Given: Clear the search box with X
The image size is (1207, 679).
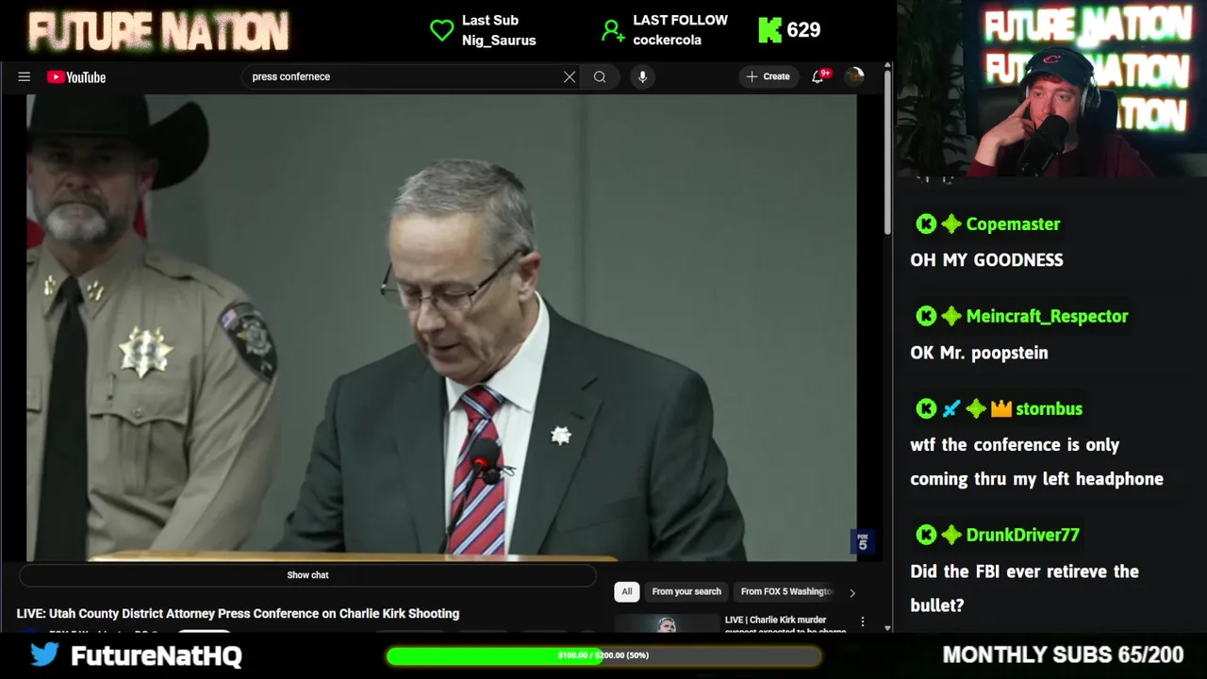Looking at the screenshot, I should (x=570, y=77).
